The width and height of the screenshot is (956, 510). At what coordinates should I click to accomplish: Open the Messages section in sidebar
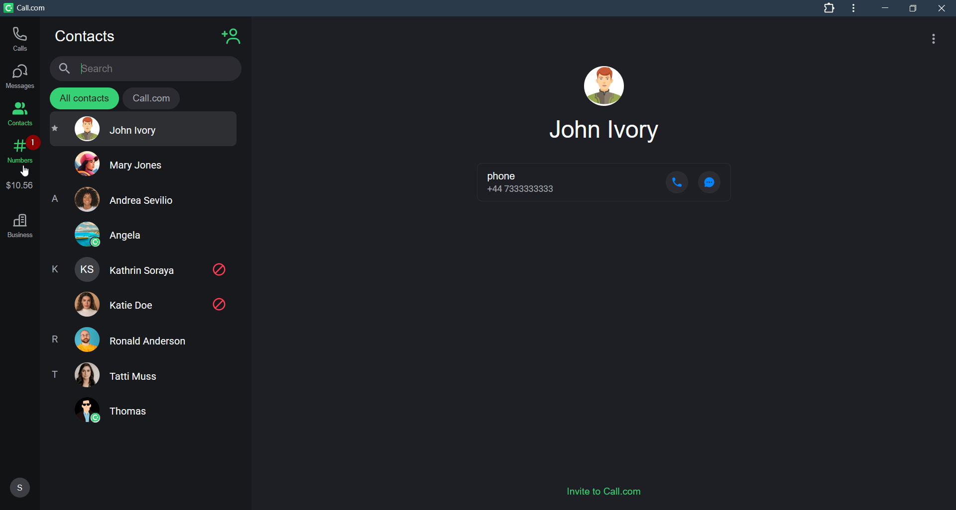click(x=20, y=77)
